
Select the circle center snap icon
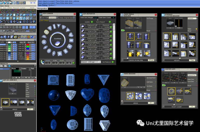point(20,27)
